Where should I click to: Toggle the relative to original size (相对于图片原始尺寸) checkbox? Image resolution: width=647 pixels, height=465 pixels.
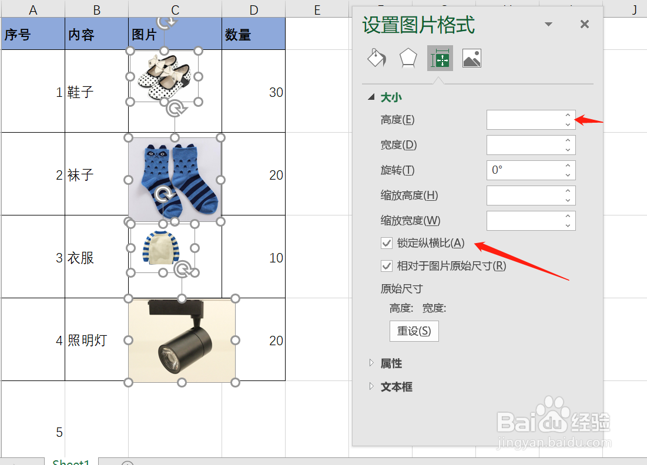coord(387,266)
